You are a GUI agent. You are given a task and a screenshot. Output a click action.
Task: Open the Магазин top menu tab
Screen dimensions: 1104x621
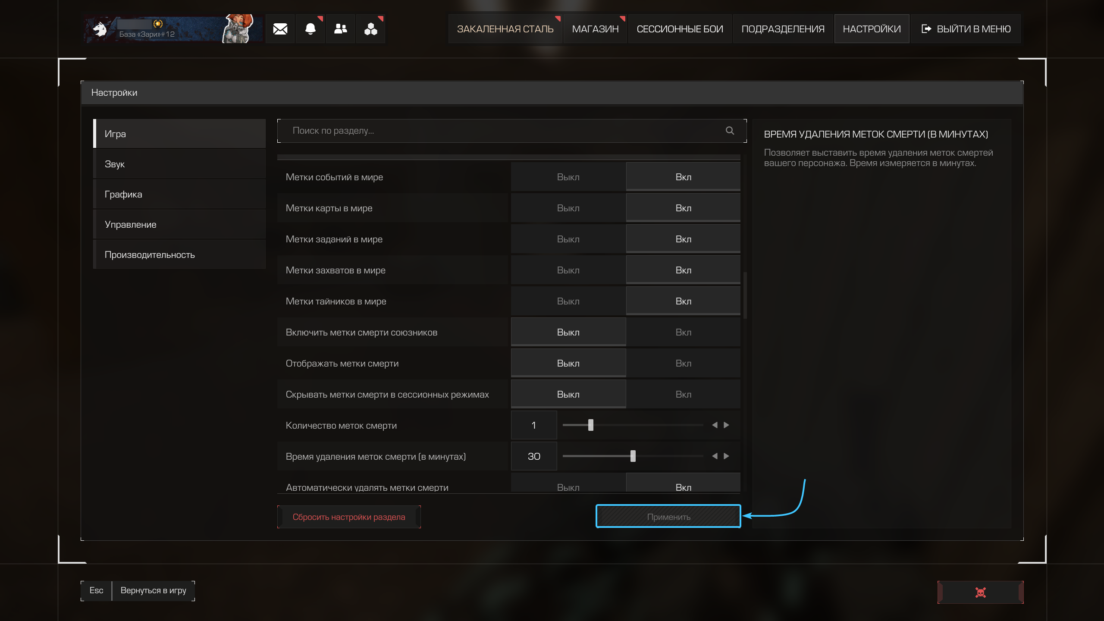coord(595,29)
